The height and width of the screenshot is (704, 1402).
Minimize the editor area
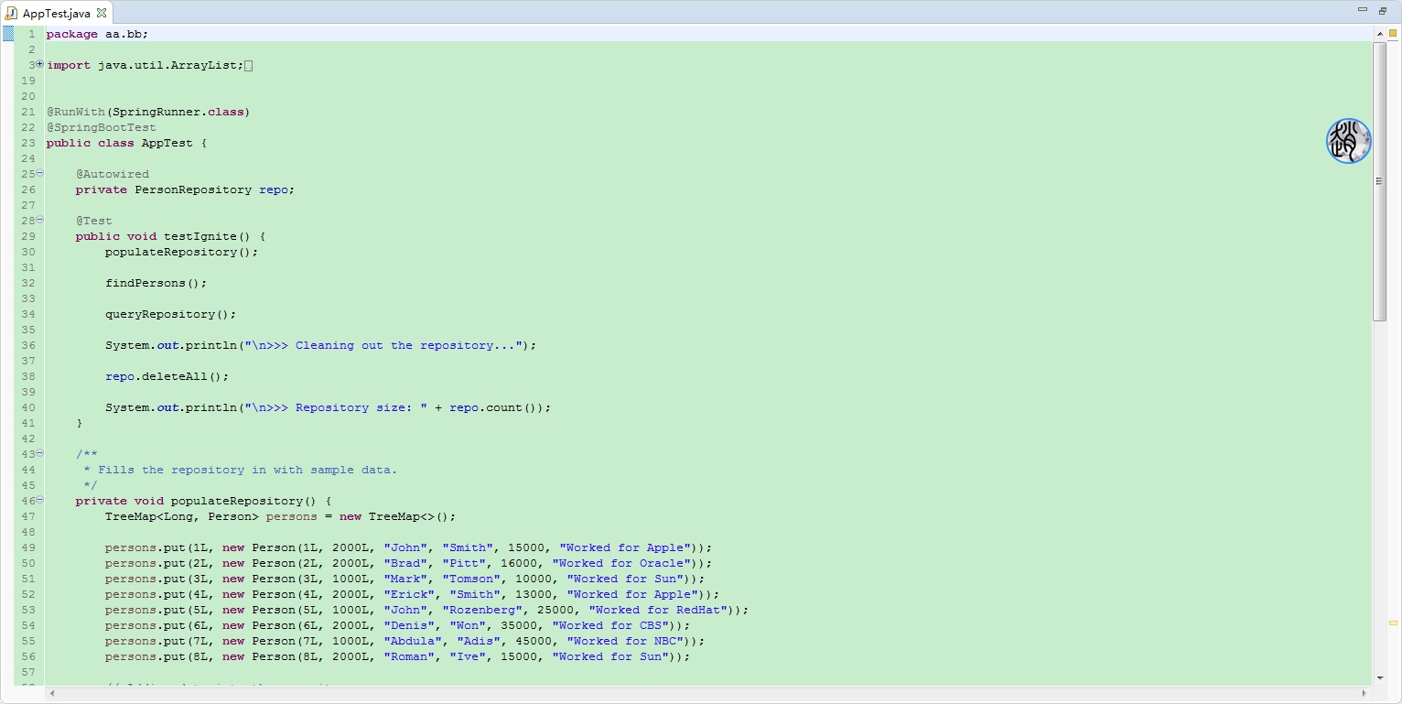1363,7
